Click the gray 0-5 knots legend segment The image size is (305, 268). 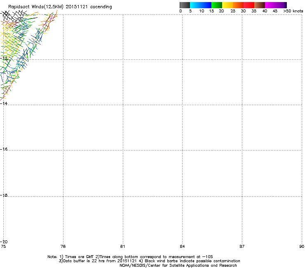(185, 5)
